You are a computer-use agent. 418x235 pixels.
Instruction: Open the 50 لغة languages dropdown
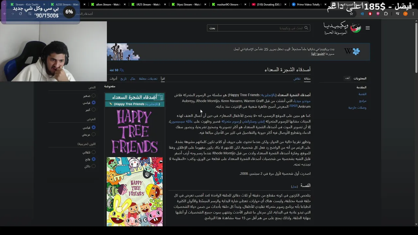(x=117, y=70)
